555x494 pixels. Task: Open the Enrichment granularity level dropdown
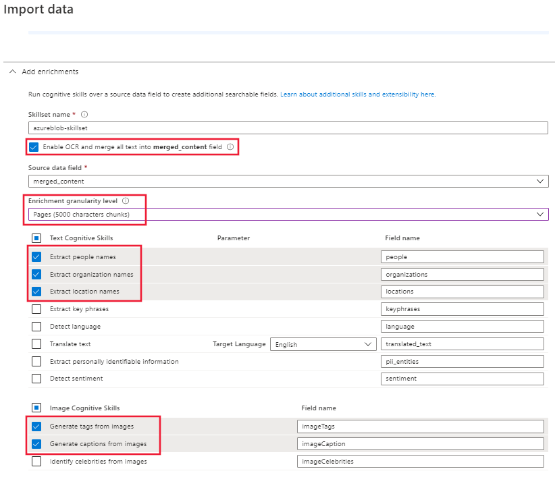tap(288, 215)
